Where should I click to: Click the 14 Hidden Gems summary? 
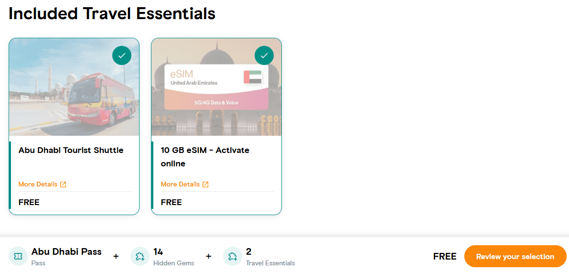click(x=173, y=257)
